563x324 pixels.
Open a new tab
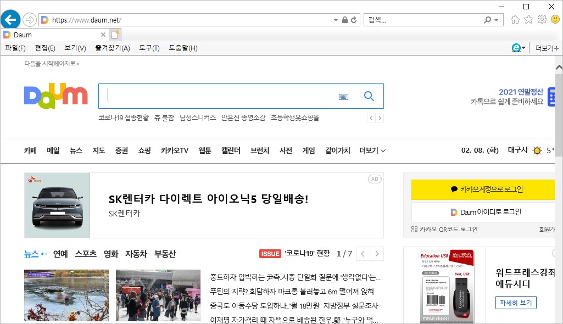[115, 35]
